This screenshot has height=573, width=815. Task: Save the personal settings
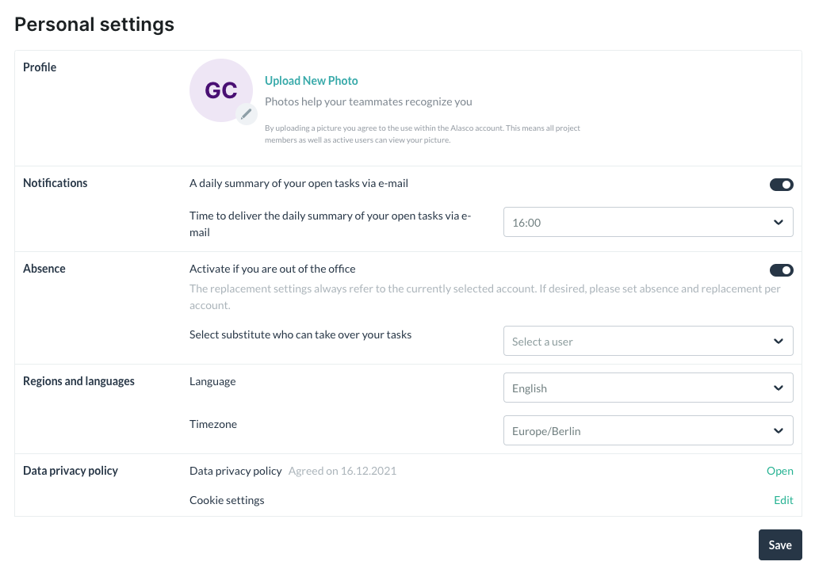coord(780,545)
